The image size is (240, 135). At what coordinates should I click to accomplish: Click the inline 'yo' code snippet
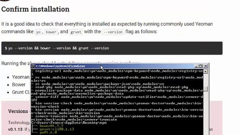click(x=38, y=32)
